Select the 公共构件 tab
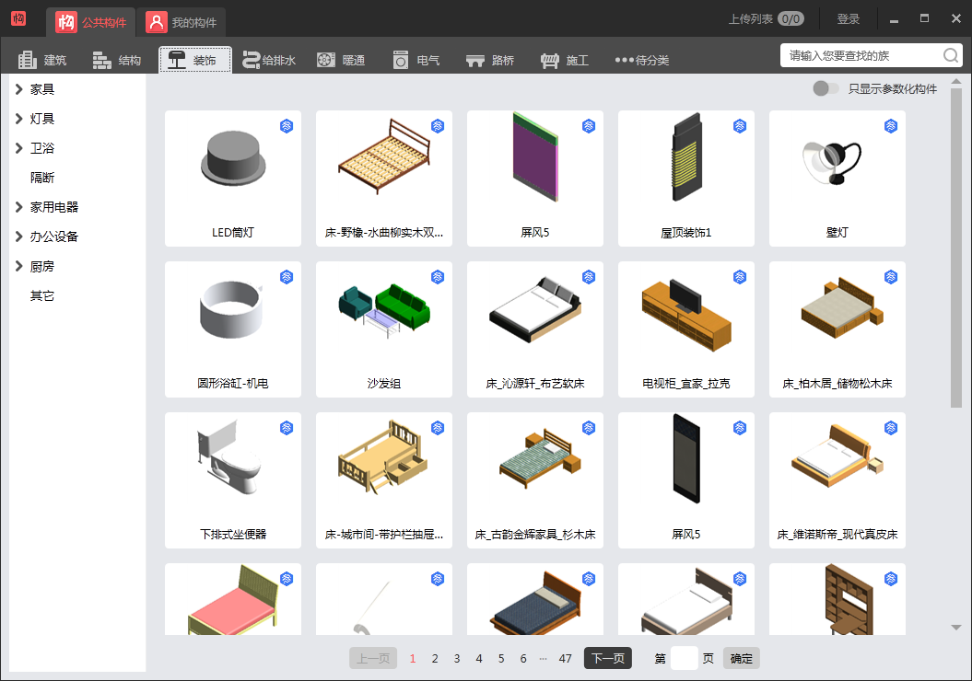This screenshot has height=681, width=972. point(88,19)
